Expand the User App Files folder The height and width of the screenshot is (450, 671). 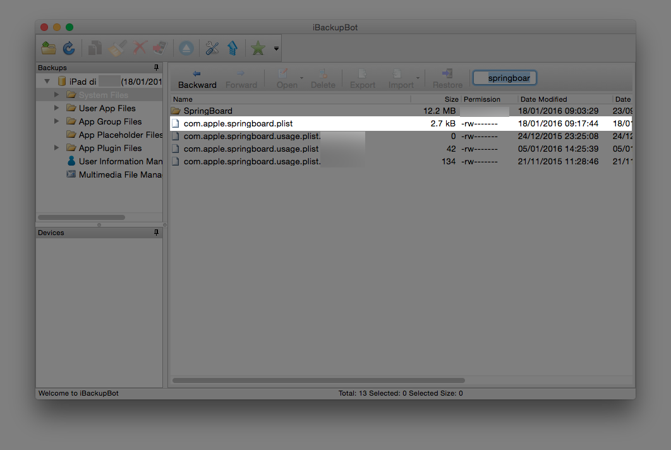(x=56, y=108)
